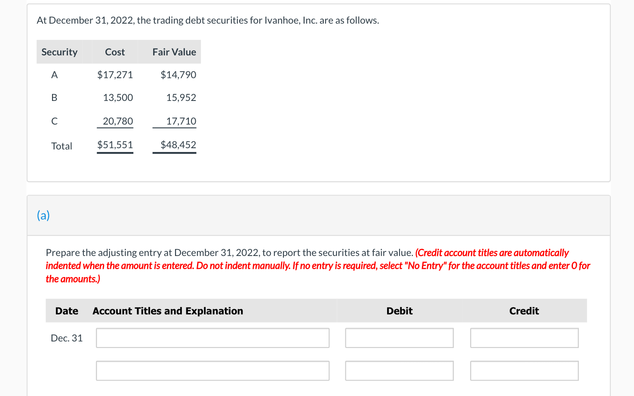Click the Security B row label
The image size is (634, 396).
coord(54,97)
